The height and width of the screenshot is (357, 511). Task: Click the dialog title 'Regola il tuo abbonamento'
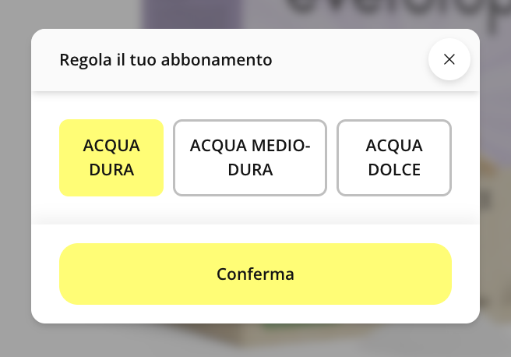pos(166,59)
